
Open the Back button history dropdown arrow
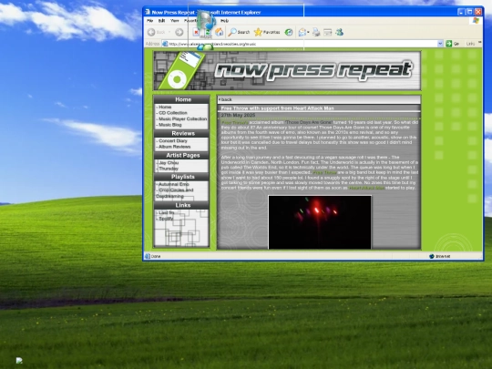point(169,32)
